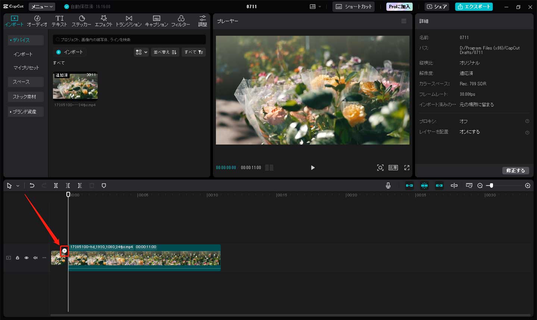Select インポート in the left sidebar
Viewport: 537px width, 320px height.
click(23, 54)
